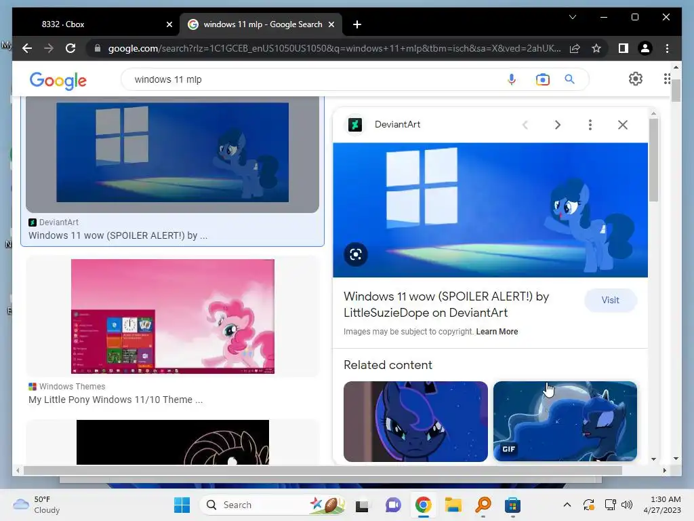The image size is (694, 521).
Task: Share this page from address bar
Action: 575,48
